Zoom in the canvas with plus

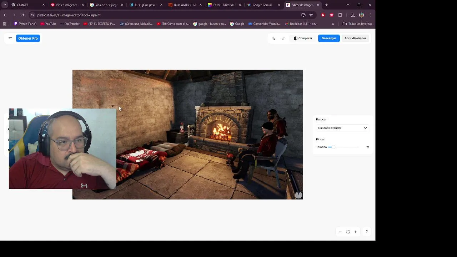356,232
